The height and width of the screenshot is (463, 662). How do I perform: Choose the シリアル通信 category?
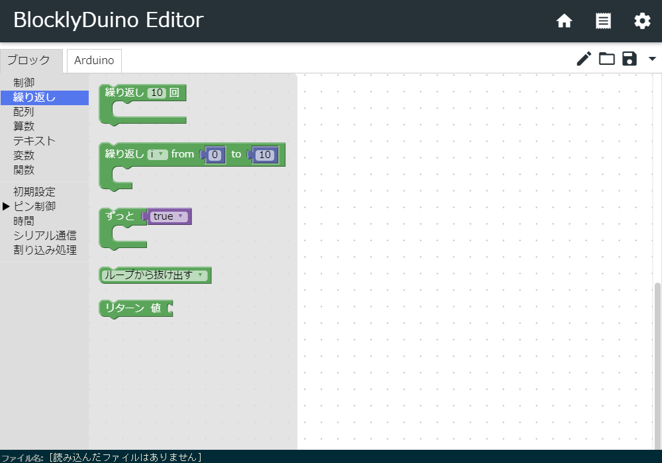[x=45, y=235]
